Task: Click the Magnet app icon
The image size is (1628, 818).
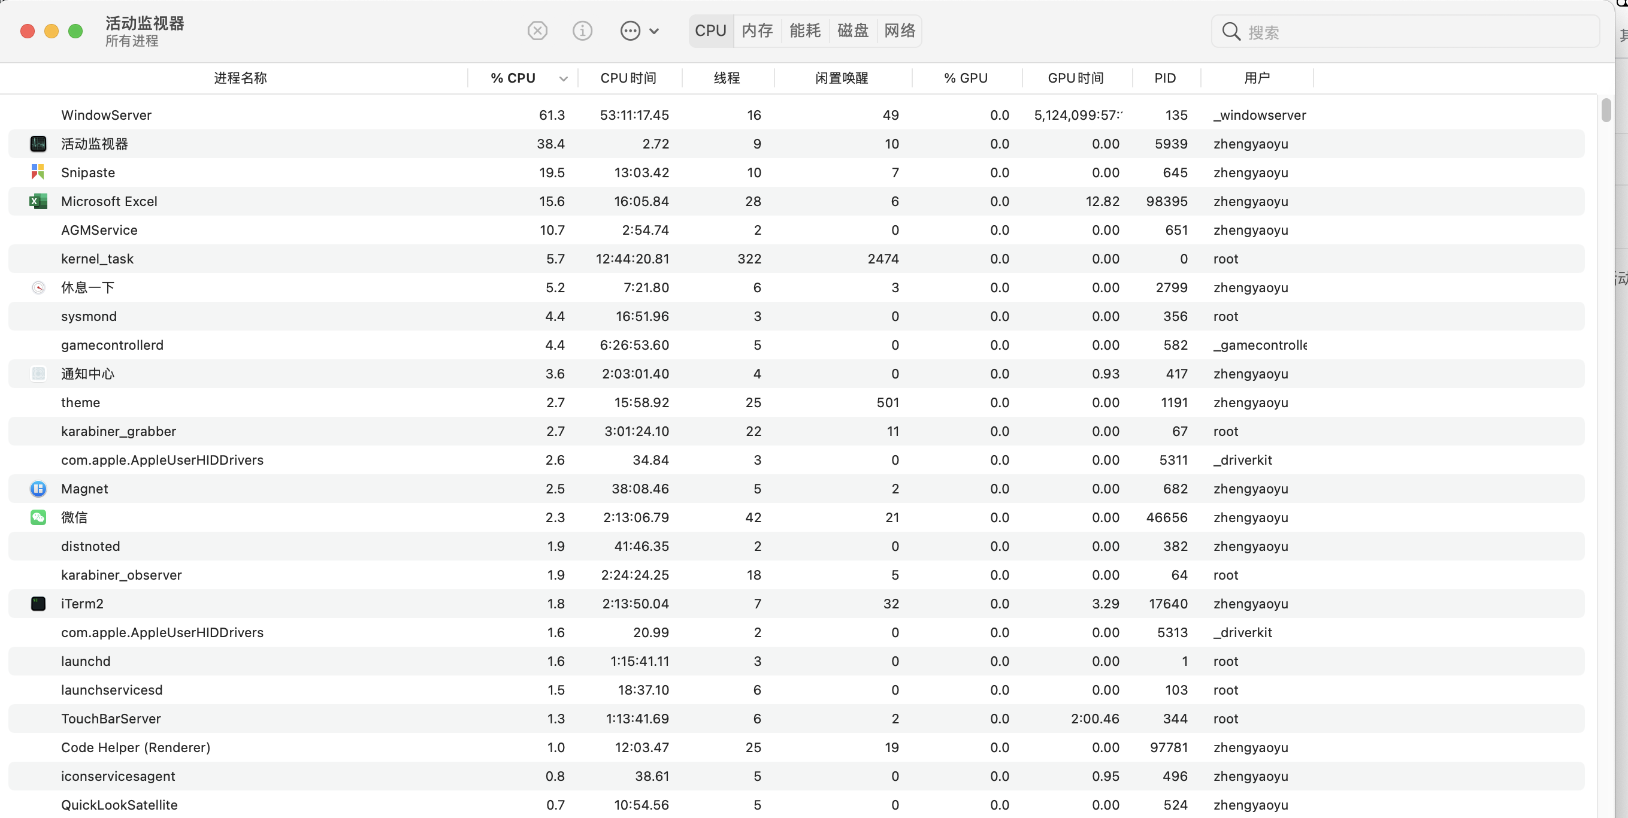Action: coord(38,489)
